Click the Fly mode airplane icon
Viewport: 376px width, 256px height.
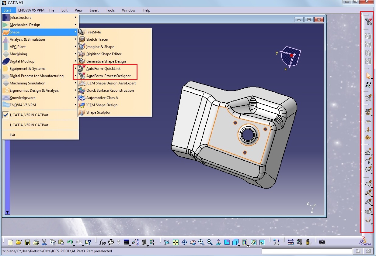pos(167,242)
